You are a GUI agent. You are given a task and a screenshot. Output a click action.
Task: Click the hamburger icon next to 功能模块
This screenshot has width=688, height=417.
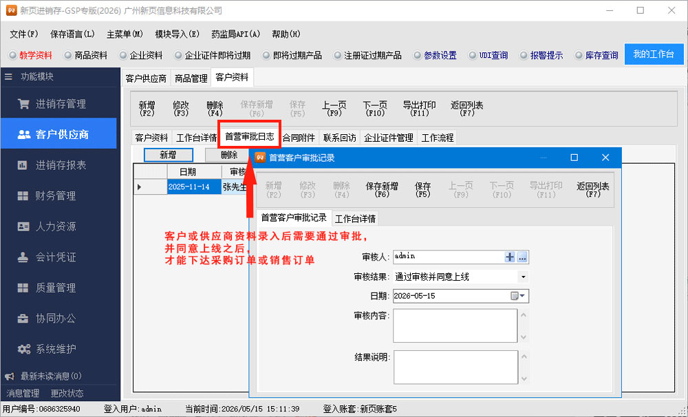point(8,77)
